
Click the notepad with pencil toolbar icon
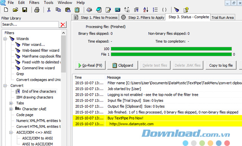pos(108,10)
